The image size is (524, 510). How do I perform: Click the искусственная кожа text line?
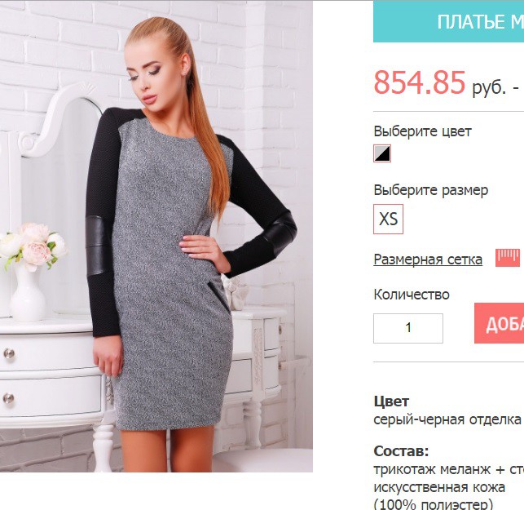click(x=439, y=487)
